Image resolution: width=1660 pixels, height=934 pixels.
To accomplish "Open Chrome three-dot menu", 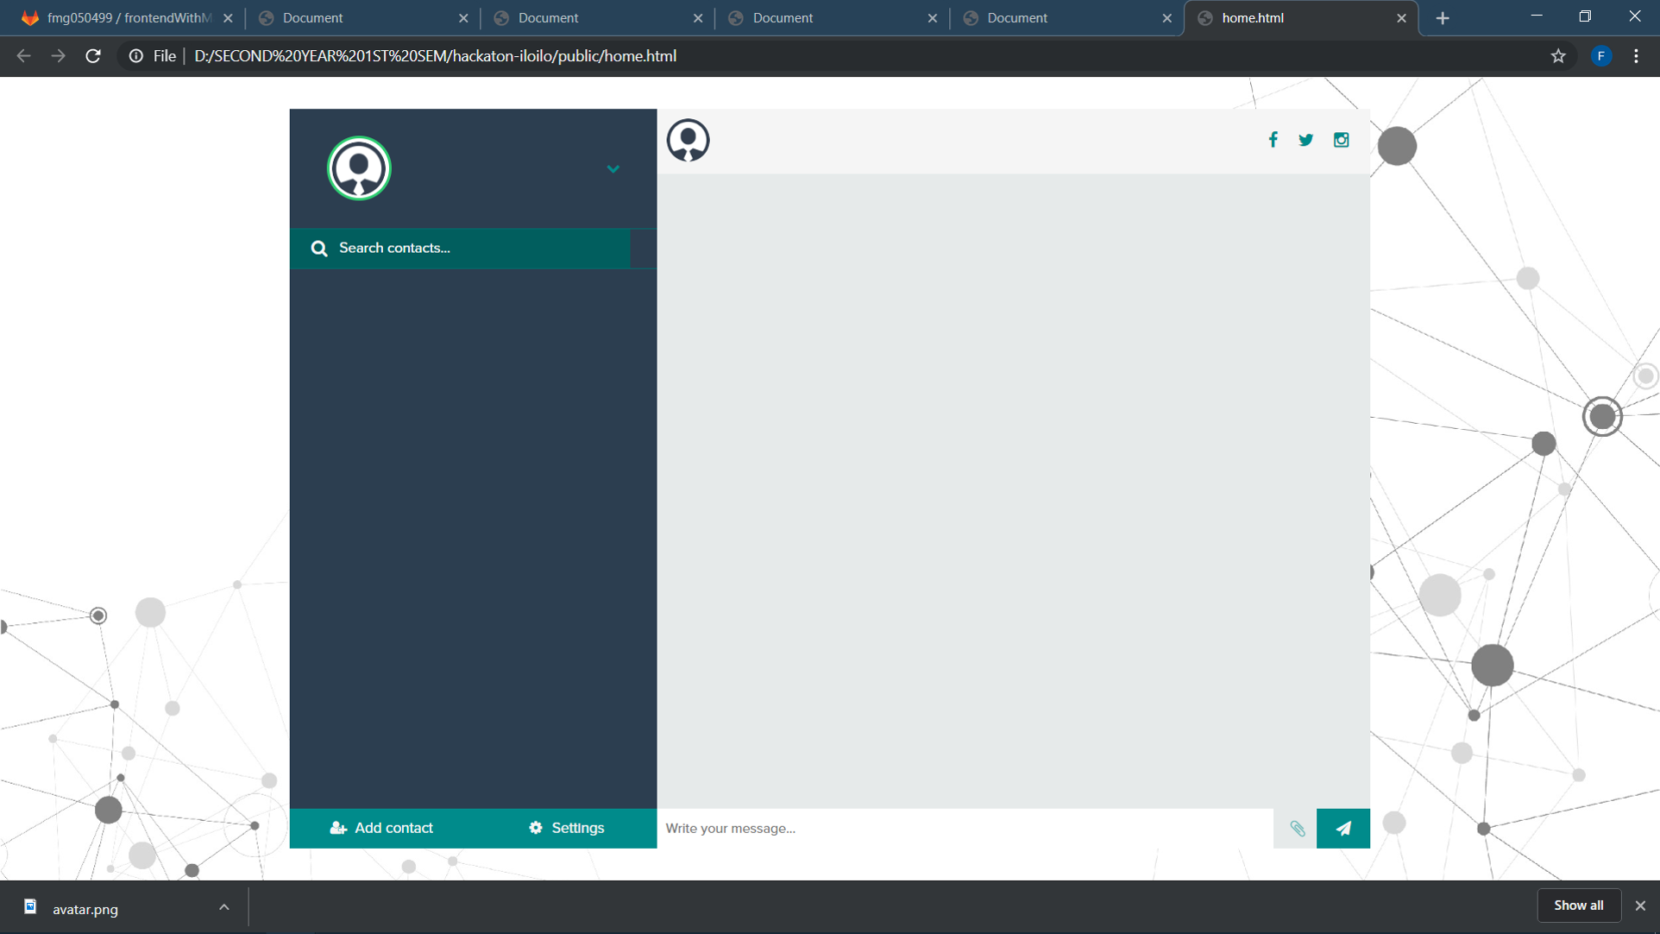I will coord(1636,56).
